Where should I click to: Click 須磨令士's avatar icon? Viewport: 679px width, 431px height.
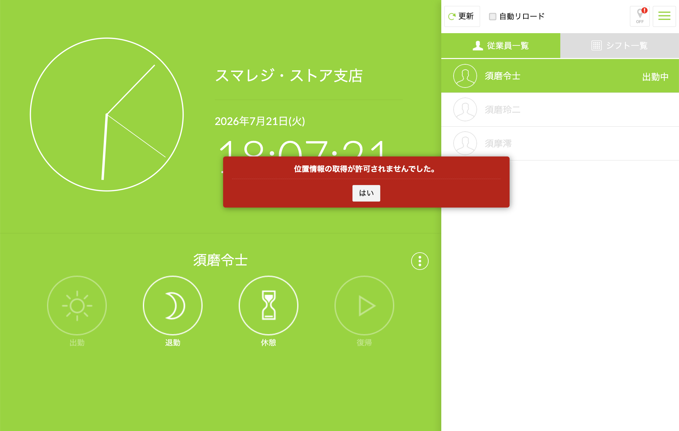(x=465, y=76)
